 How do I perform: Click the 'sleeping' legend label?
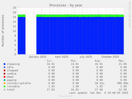coord(13,64)
